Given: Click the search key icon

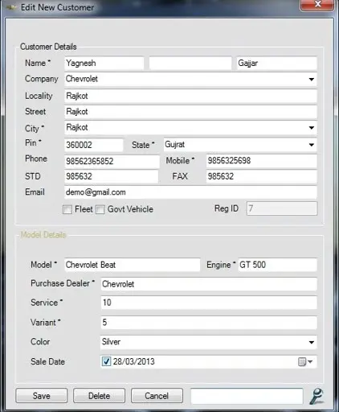Looking at the screenshot, I should (x=317, y=396).
